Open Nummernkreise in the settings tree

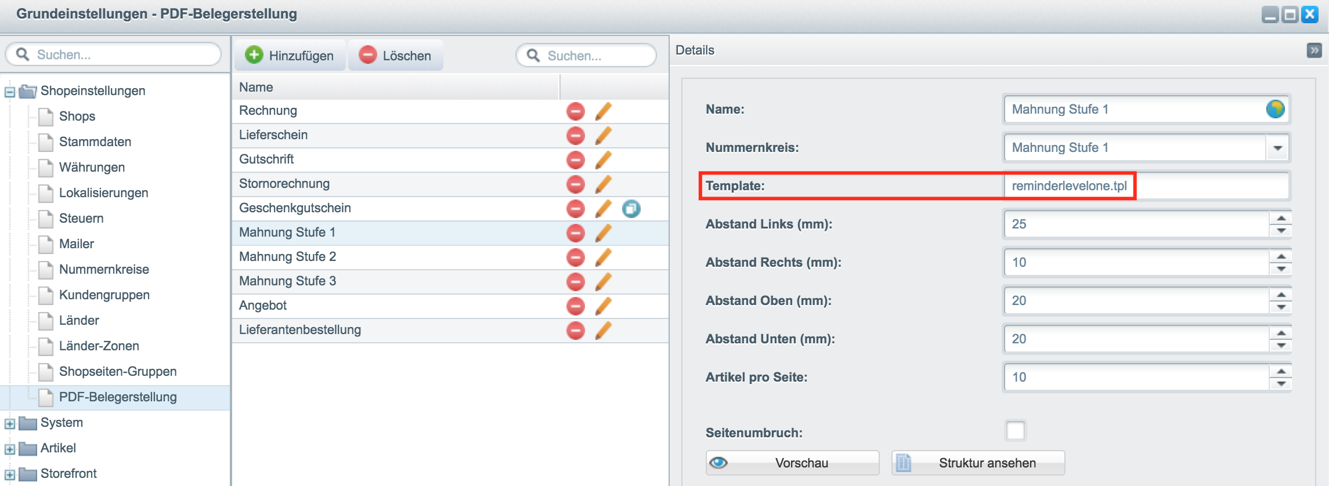[x=104, y=269]
